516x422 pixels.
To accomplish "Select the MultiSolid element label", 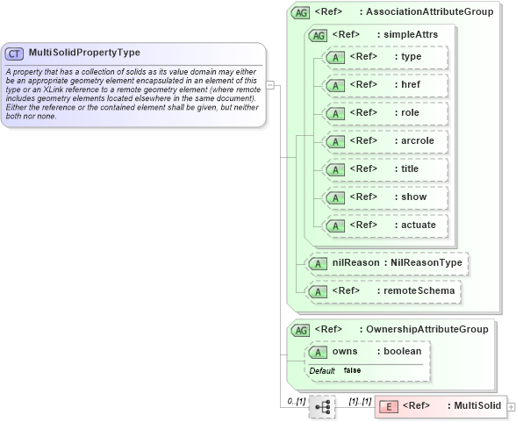I will pyautogui.click(x=477, y=405).
